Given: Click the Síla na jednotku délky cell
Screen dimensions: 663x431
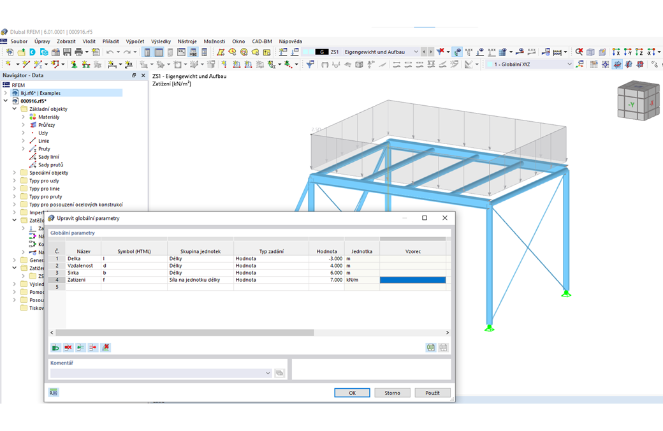Looking at the screenshot, I should pyautogui.click(x=200, y=280).
